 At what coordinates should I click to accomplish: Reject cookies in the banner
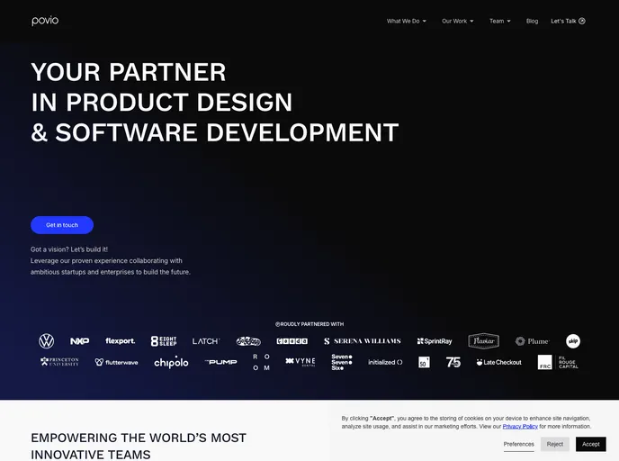click(554, 445)
